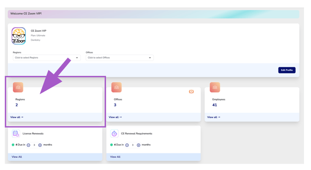Click the Edit Profile button
The image size is (311, 170).
pyautogui.click(x=287, y=70)
